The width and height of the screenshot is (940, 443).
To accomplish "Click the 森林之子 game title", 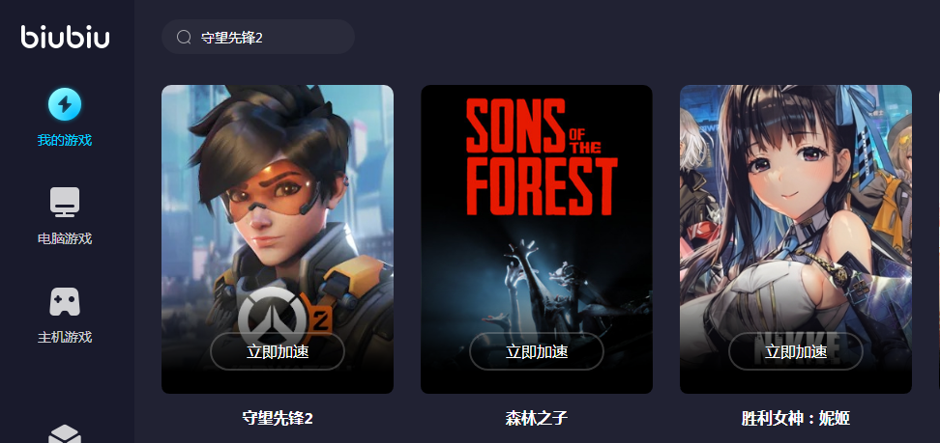I will [x=537, y=418].
